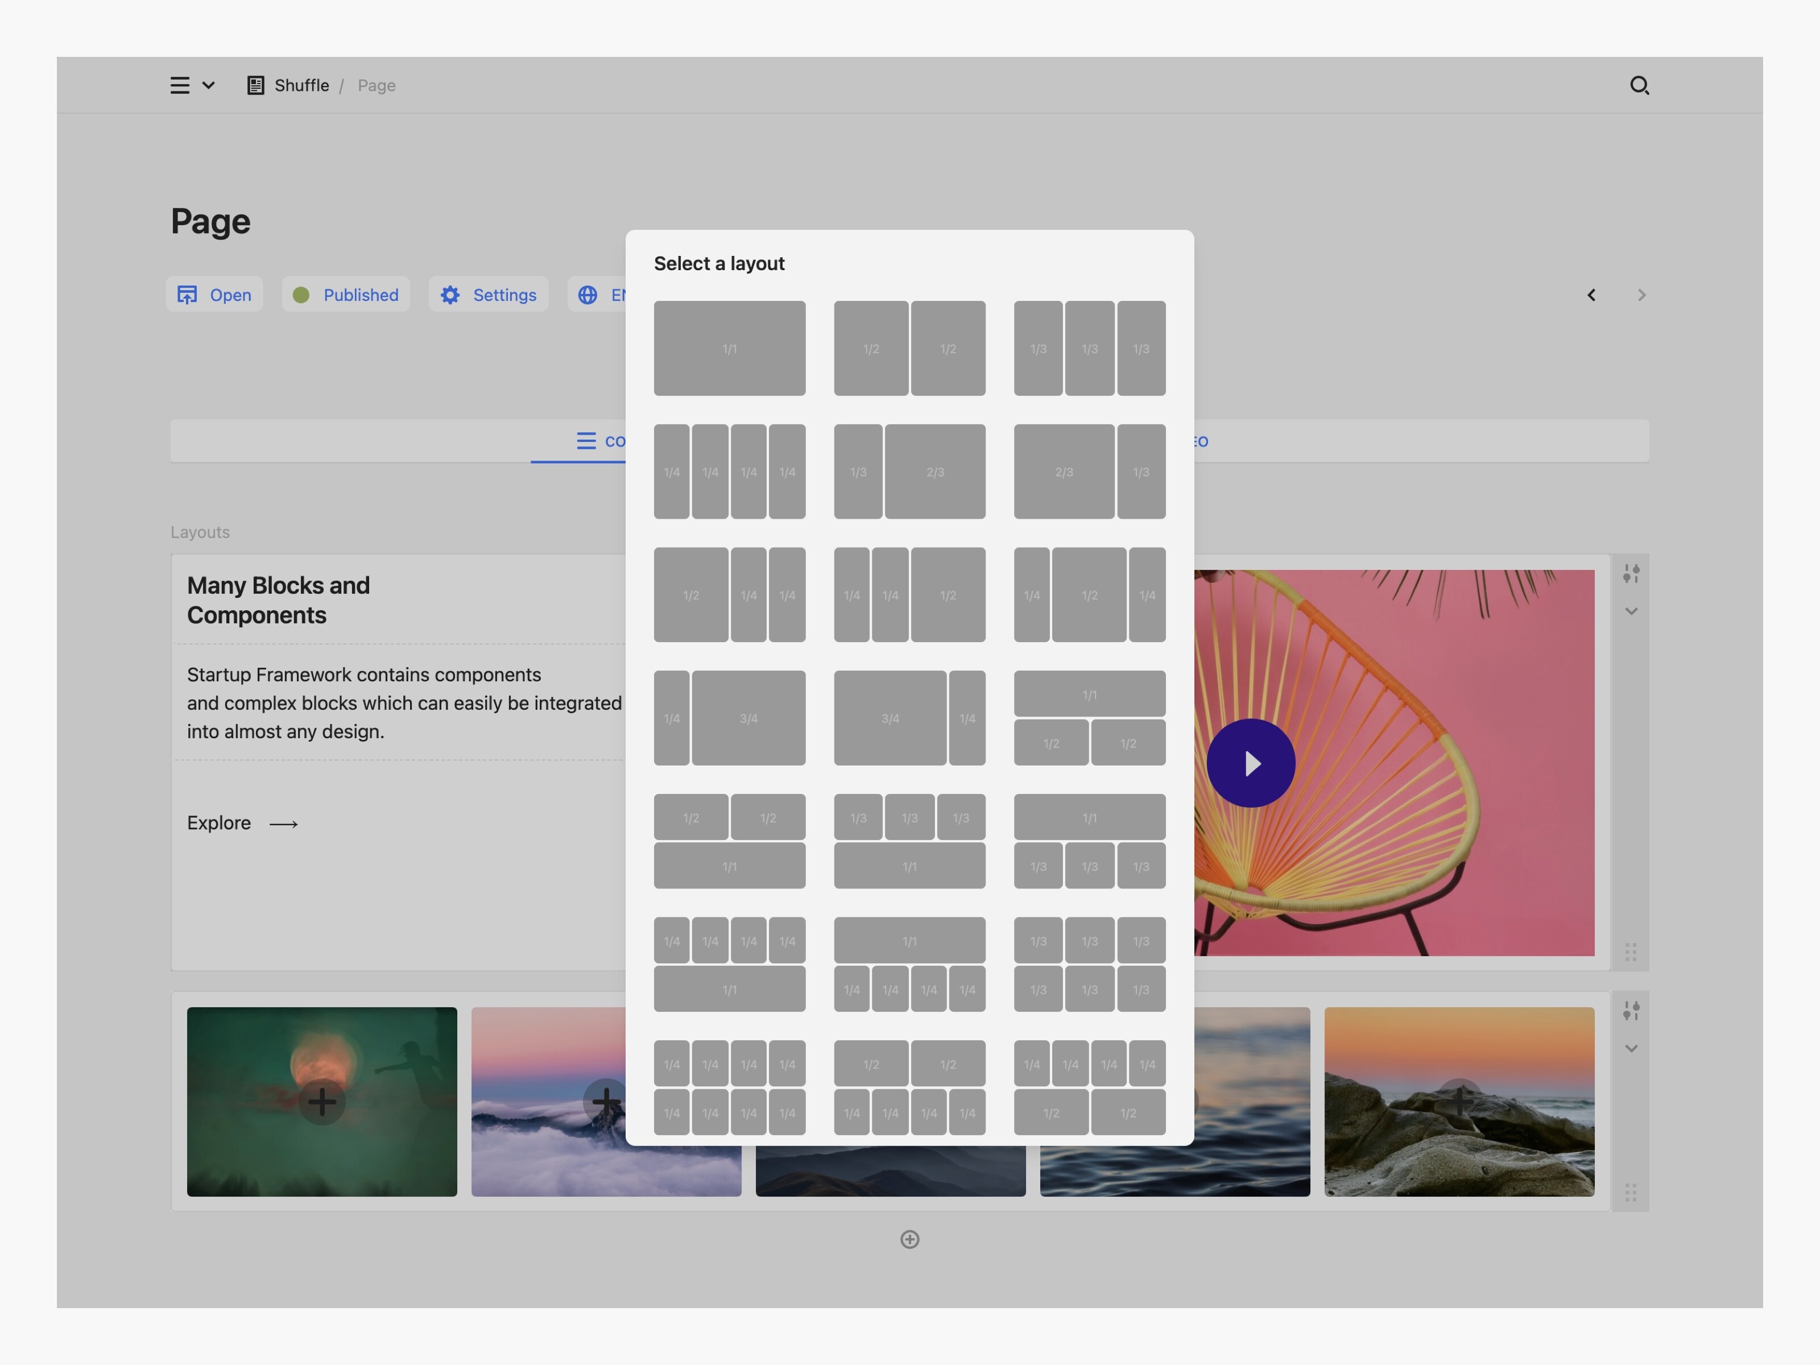Play the pink chair video
Viewport: 1820px width, 1365px height.
[x=1251, y=763]
